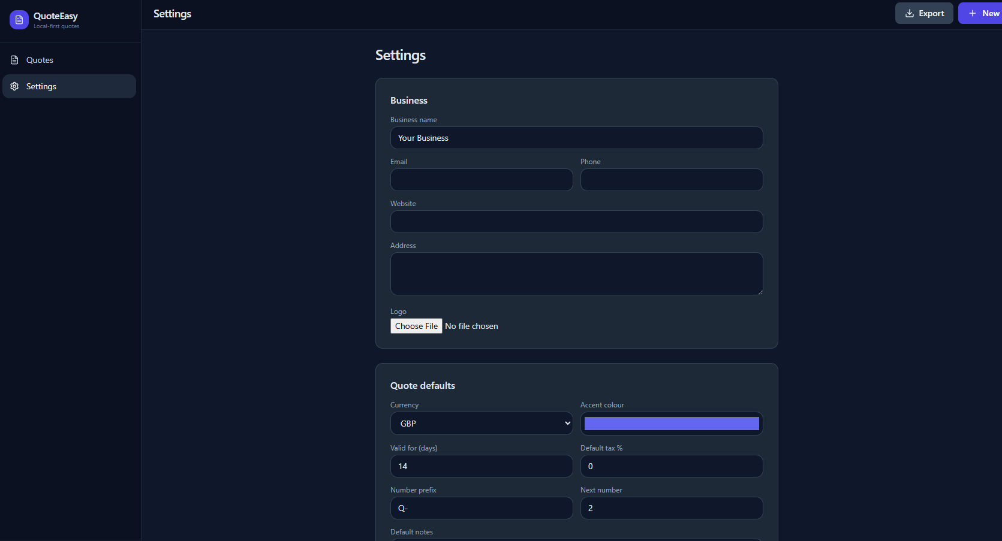The image size is (1002, 541).
Task: Click the 'No file chosen' text
Action: point(471,326)
